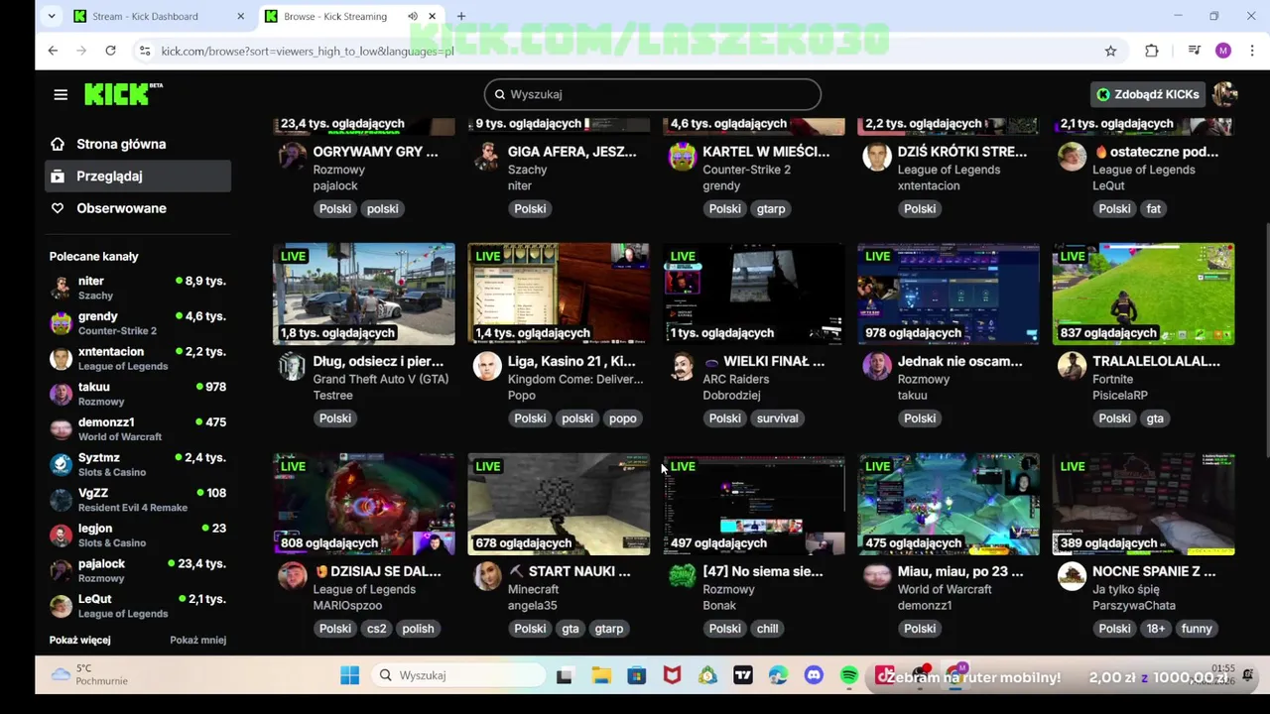Click the 18+ tag on NOCNE SPANIE card

[1156, 629]
